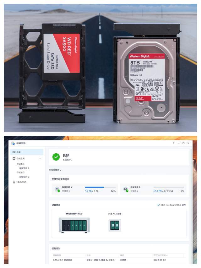The image size is (201, 268).
Task: Click the 硬盘 3, 硬盘 4, 硬盘 5, 硬盘 6 target cell
Action: pos(100,260)
